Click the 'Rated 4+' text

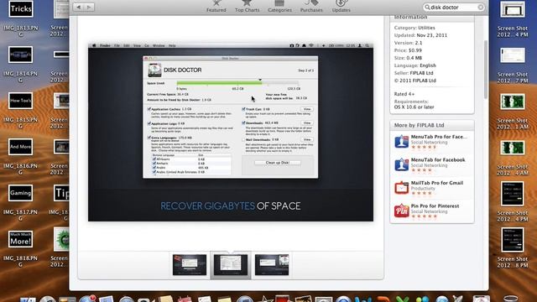click(x=404, y=94)
